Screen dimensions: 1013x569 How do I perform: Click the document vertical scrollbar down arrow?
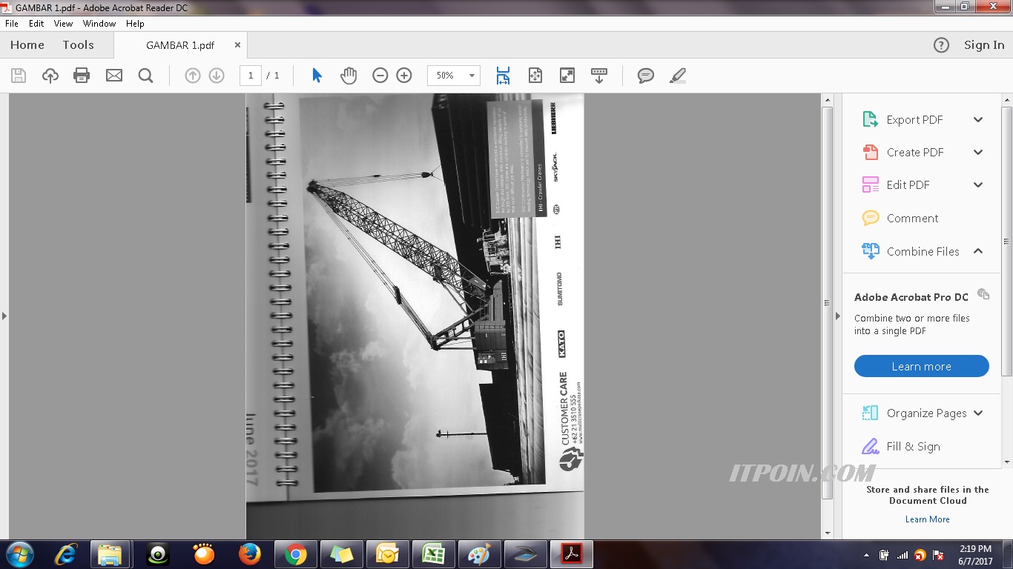coord(828,533)
